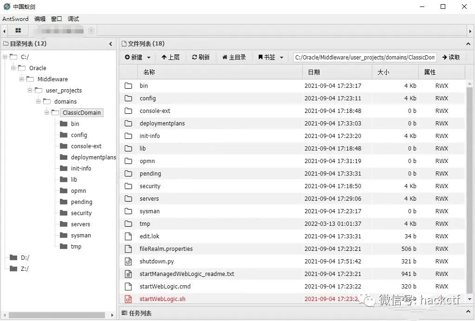
Task: Collapse the C:/ tree node
Action: [5, 57]
